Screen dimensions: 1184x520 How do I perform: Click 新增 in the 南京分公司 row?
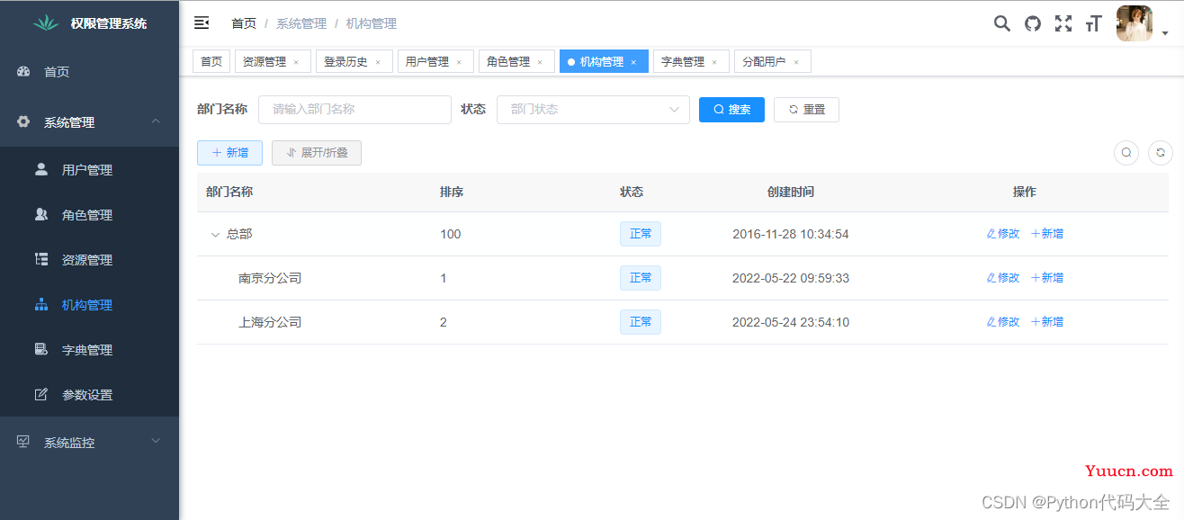coord(1047,278)
